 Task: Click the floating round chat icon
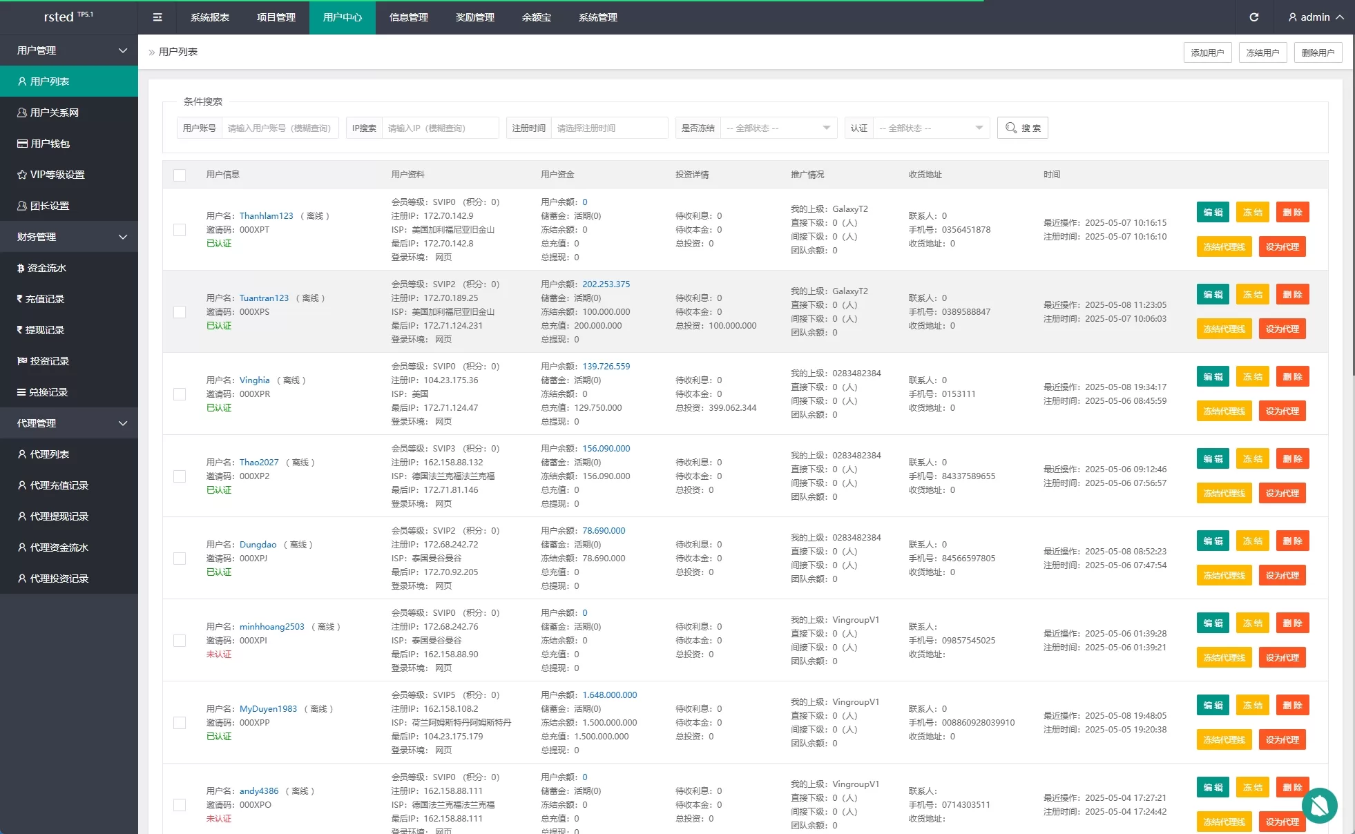1319,805
